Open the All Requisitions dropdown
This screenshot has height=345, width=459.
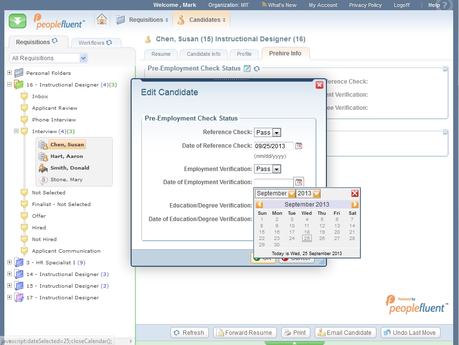83,58
